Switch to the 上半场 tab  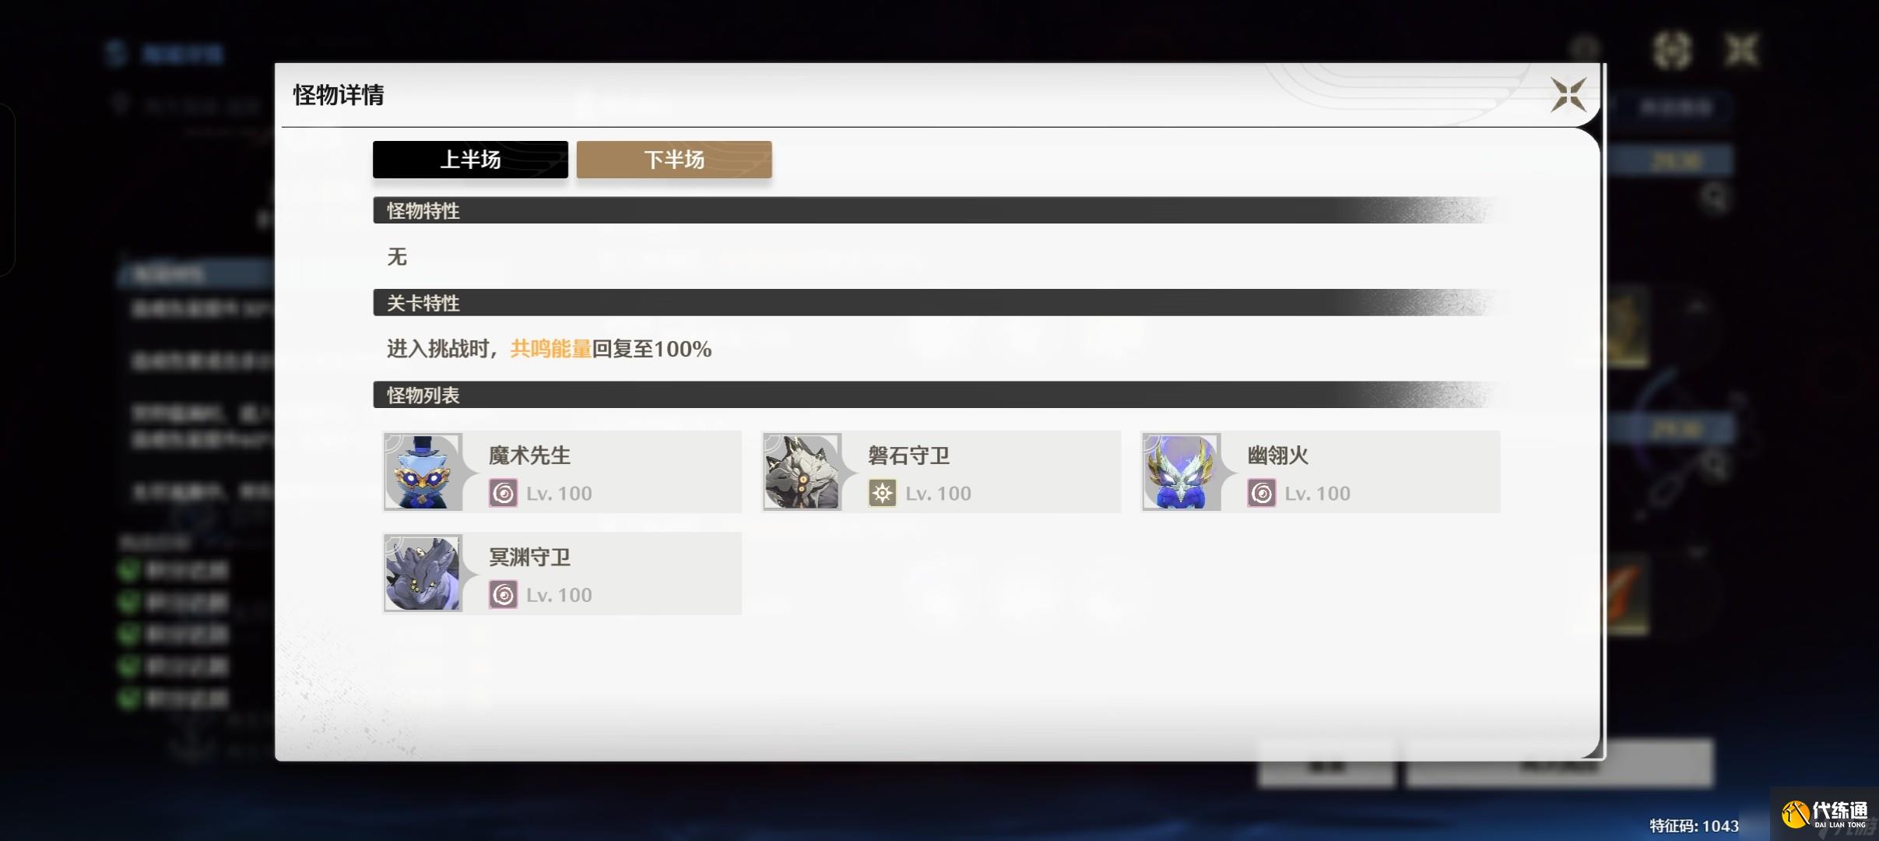point(470,160)
